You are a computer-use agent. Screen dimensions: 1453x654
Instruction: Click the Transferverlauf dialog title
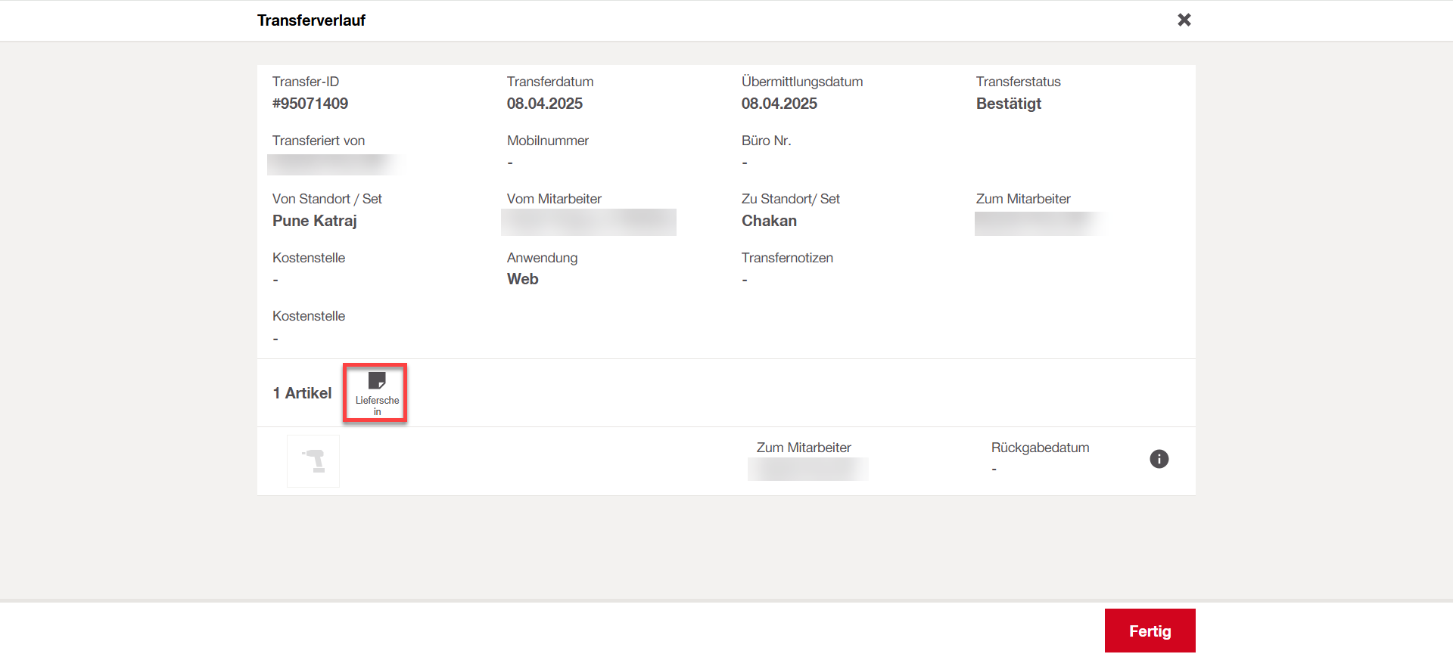click(x=311, y=20)
